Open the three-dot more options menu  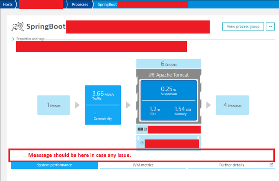coord(270,27)
